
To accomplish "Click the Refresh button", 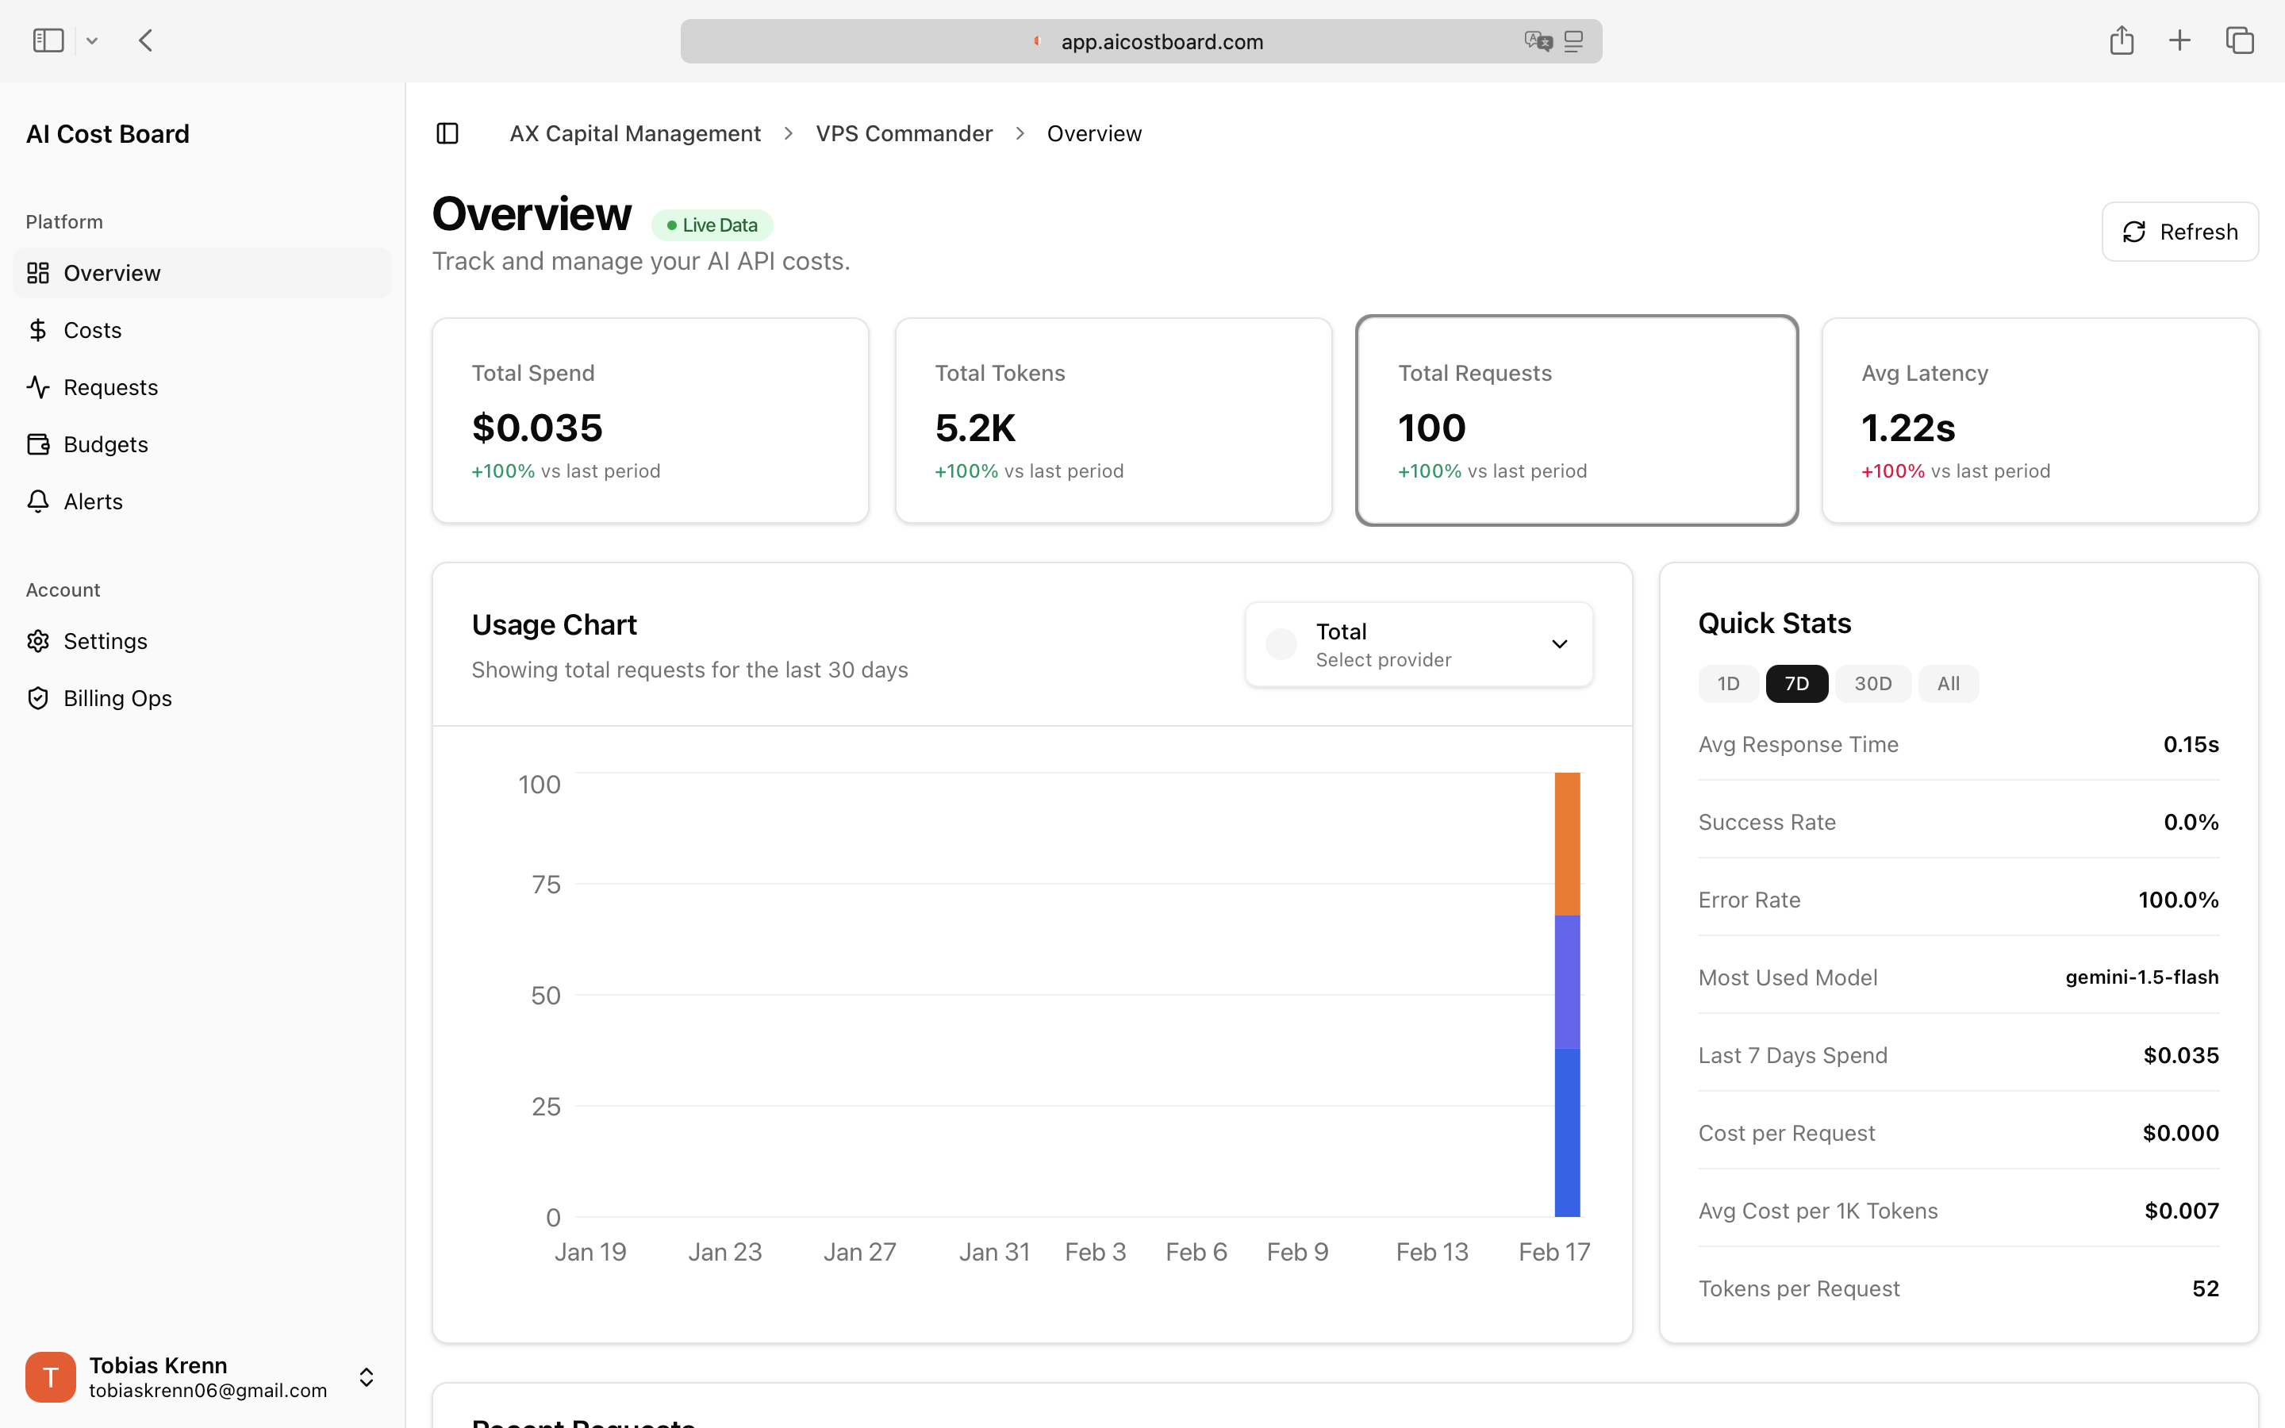I will point(2179,232).
